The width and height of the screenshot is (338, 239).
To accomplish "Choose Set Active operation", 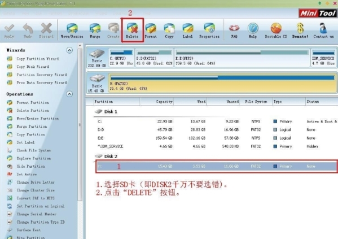I will click(22, 174).
